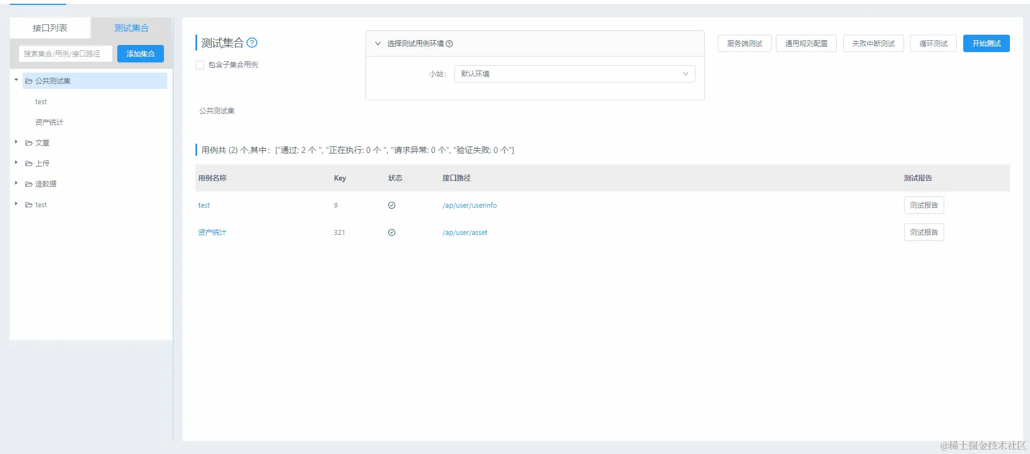Viewport: 1030px width, 454px height.
Task: Click the Key column header
Action: [340, 178]
